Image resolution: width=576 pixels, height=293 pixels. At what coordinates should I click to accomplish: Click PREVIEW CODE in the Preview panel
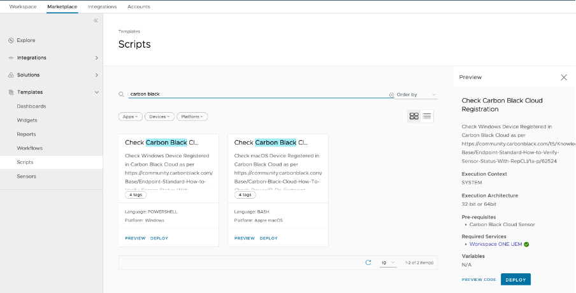[x=479, y=280]
